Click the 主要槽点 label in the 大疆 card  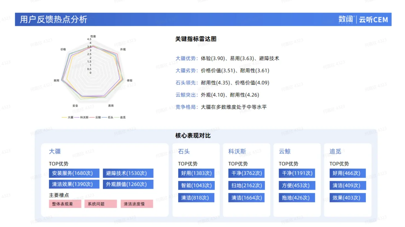point(59,195)
